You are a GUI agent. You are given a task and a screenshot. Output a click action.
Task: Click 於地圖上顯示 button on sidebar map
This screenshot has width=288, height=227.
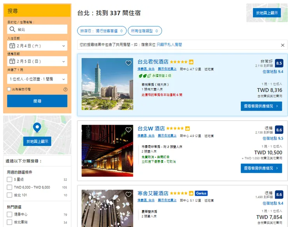tap(37, 141)
